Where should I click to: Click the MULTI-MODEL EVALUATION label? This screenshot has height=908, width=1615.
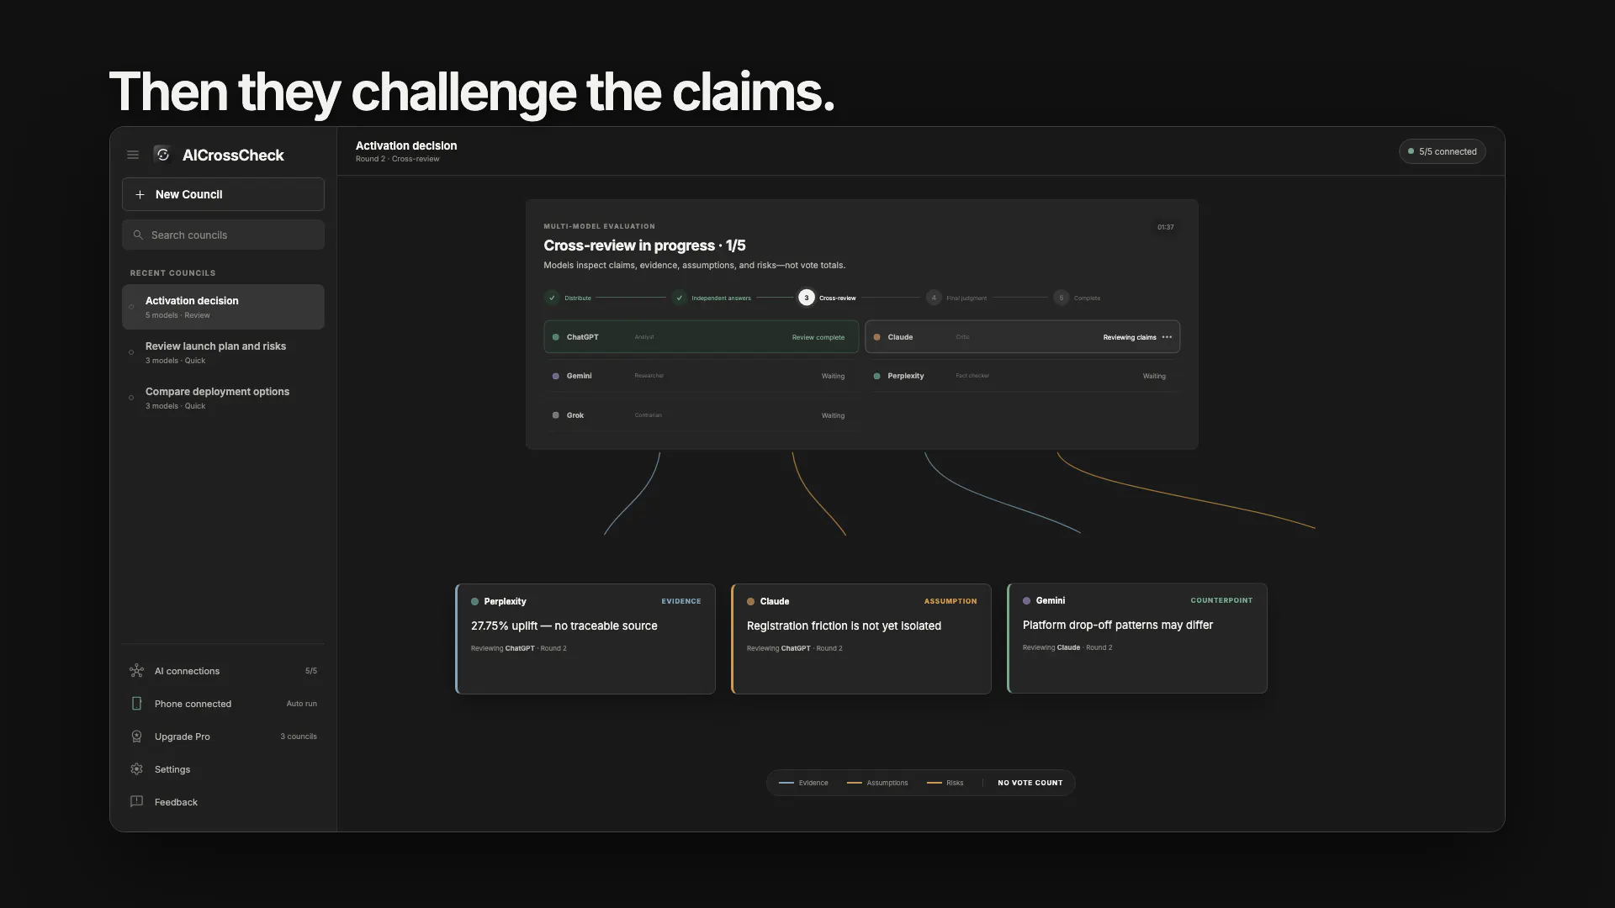599,226
